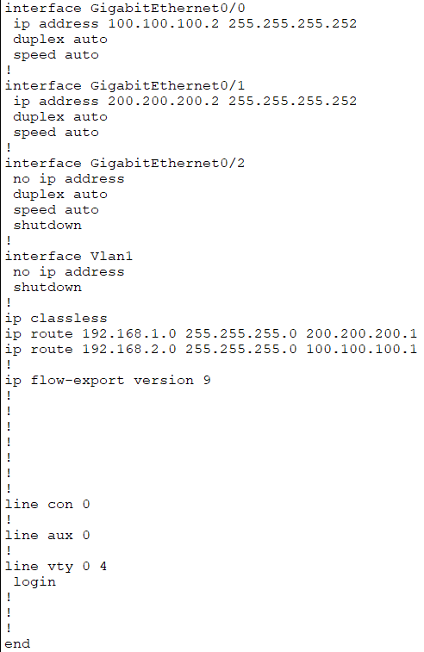
Task: Click the end statement at bottom
Action: [17, 643]
